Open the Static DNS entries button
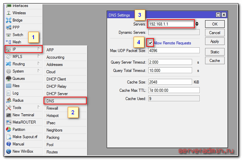 (215, 52)
